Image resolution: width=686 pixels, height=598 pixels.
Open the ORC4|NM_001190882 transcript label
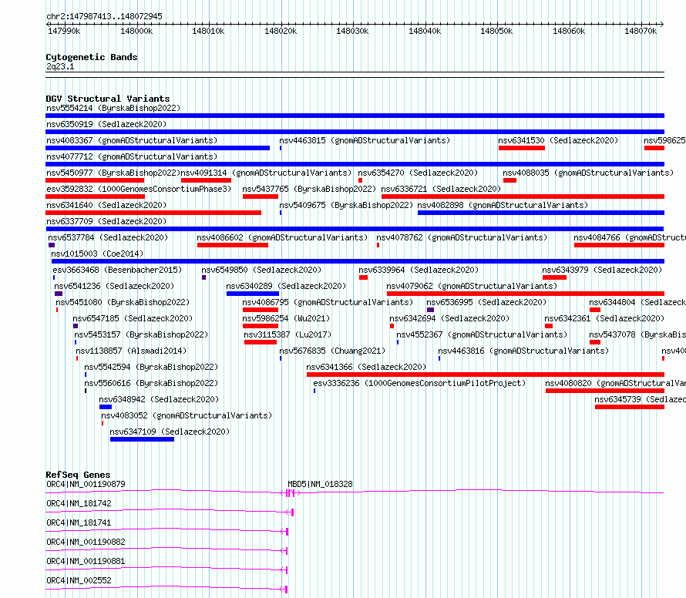[86, 542]
